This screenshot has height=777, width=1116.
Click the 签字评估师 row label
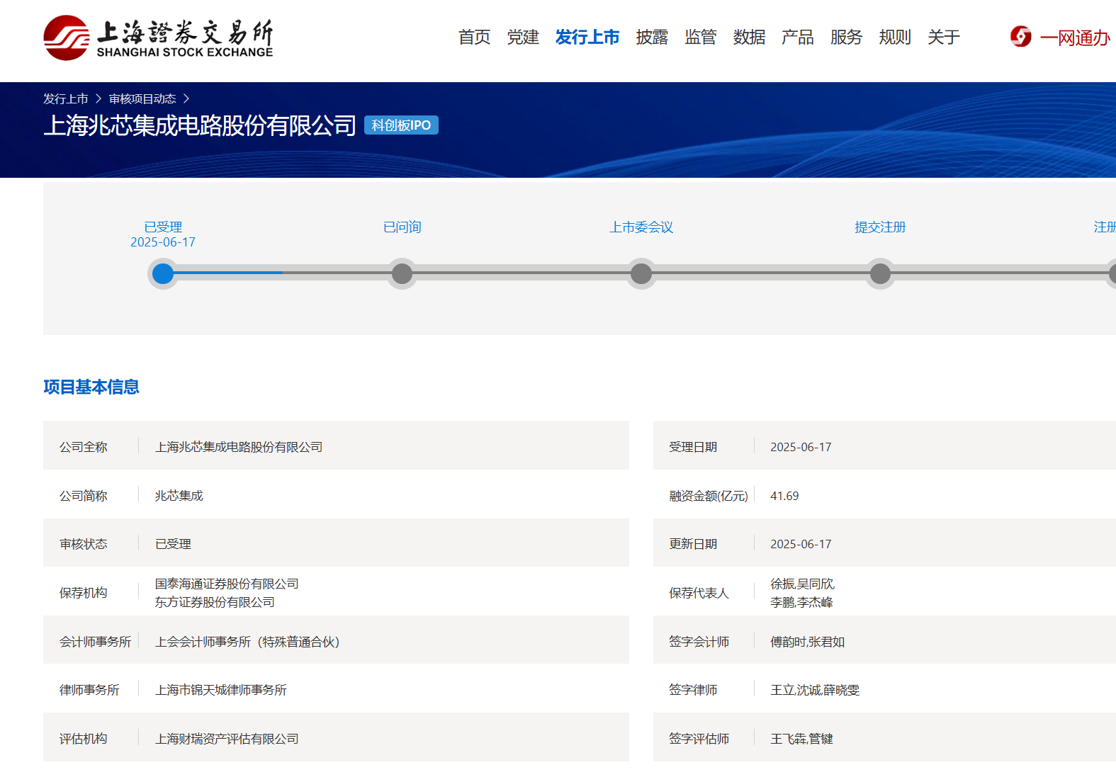(699, 739)
